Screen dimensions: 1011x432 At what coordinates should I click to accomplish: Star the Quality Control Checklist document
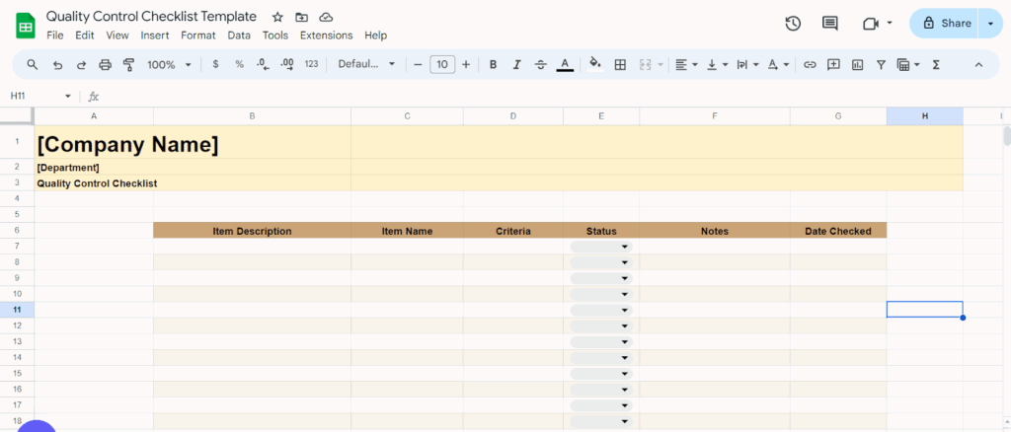(x=277, y=18)
